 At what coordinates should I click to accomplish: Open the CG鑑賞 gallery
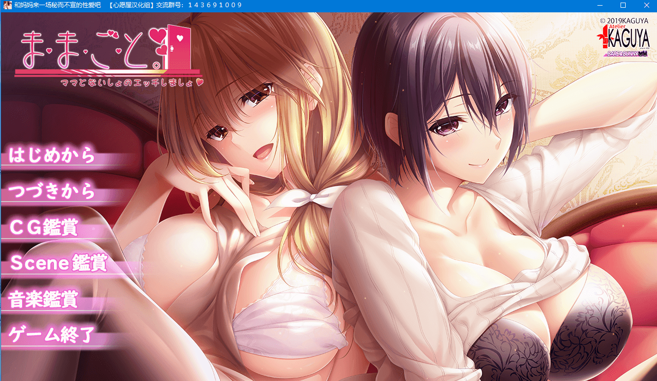tap(44, 227)
